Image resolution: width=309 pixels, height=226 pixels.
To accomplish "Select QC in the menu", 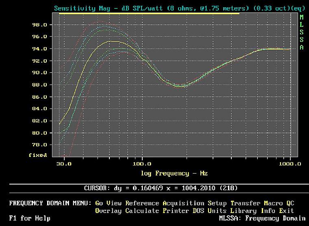I will tap(290, 203).
